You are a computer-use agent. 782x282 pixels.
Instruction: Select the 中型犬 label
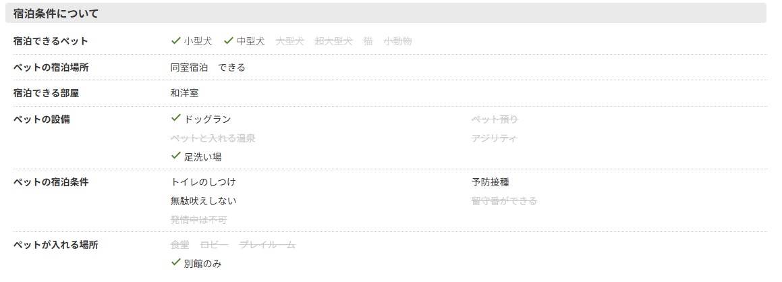251,41
